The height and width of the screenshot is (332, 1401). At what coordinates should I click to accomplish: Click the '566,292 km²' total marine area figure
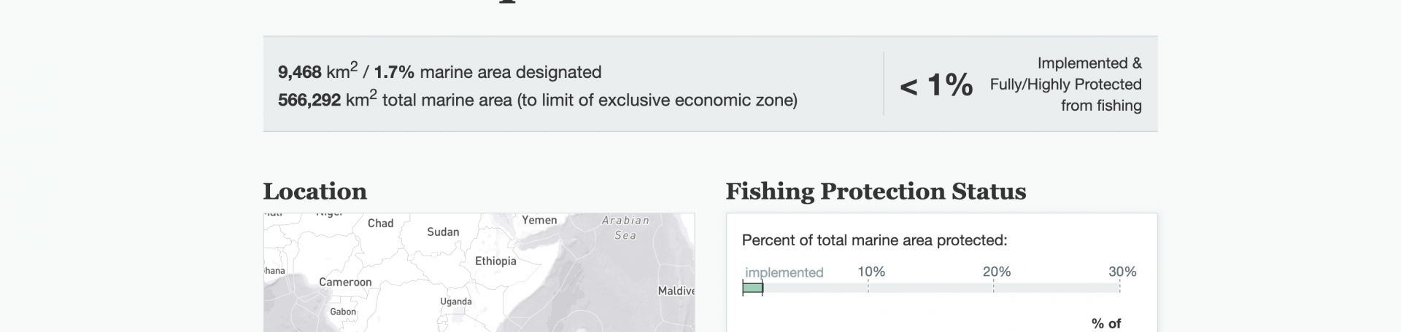pyautogui.click(x=327, y=100)
